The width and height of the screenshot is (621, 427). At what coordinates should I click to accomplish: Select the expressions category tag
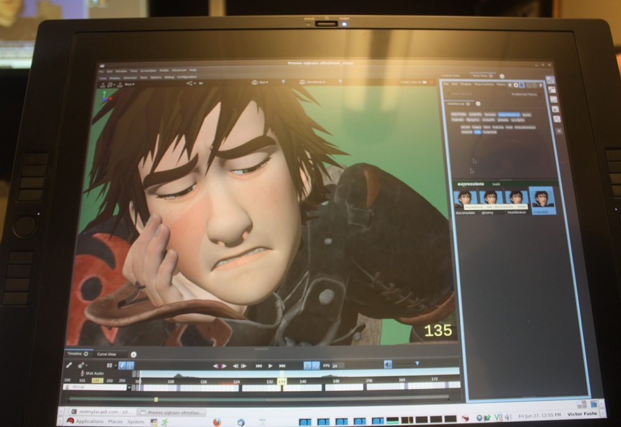point(509,115)
